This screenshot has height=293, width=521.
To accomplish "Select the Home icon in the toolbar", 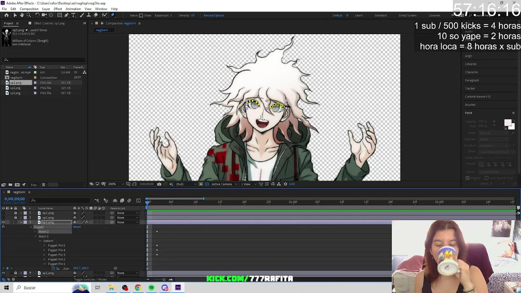I will pyautogui.click(x=7, y=15).
